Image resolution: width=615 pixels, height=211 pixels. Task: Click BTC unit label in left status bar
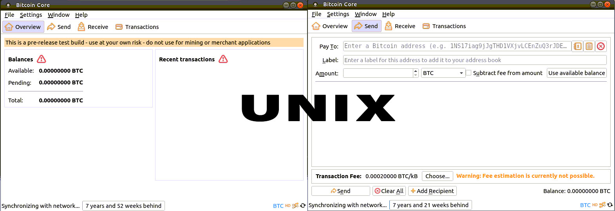[x=278, y=206]
